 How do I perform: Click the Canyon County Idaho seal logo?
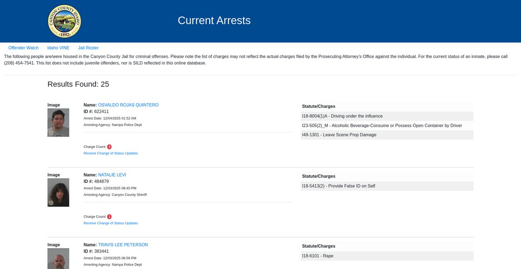(64, 21)
